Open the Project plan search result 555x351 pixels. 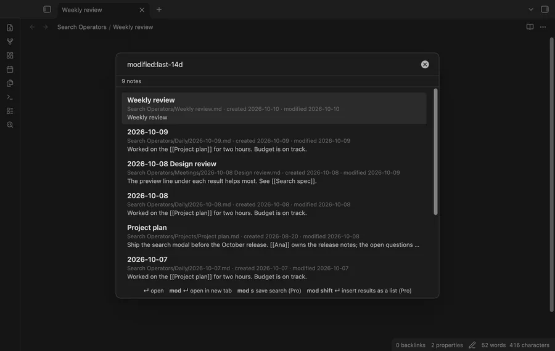point(274,236)
